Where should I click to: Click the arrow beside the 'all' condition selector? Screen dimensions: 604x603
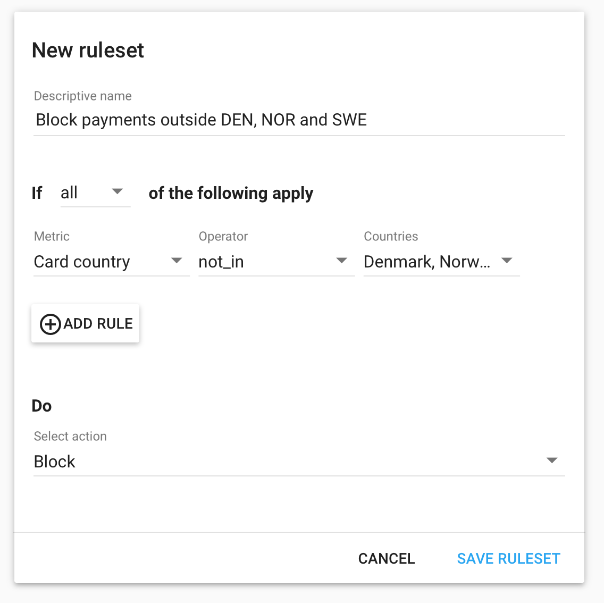tap(117, 191)
